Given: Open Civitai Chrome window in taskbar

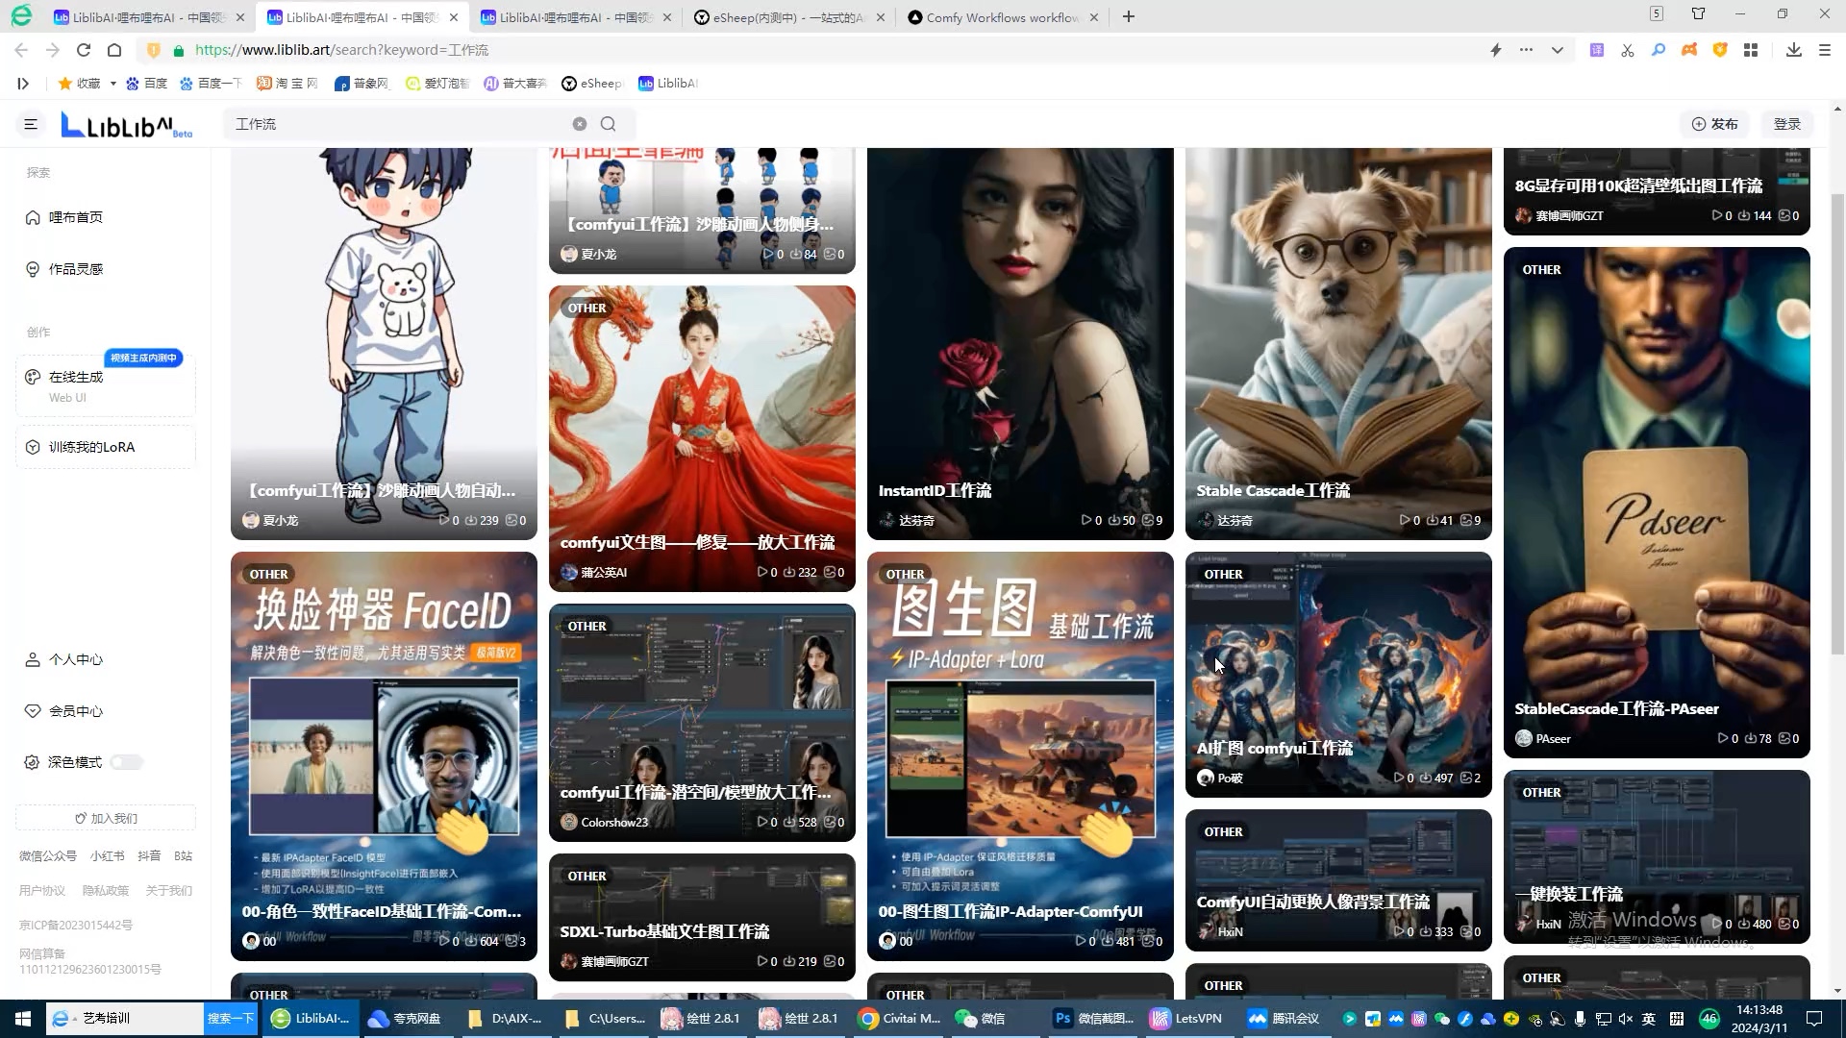Looking at the screenshot, I should 900,1018.
